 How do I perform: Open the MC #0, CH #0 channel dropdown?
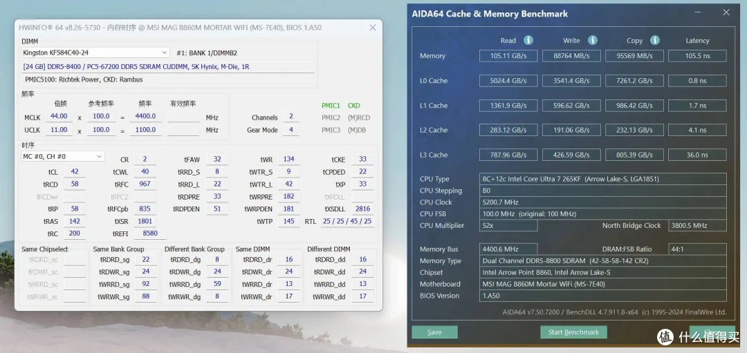coord(64,156)
